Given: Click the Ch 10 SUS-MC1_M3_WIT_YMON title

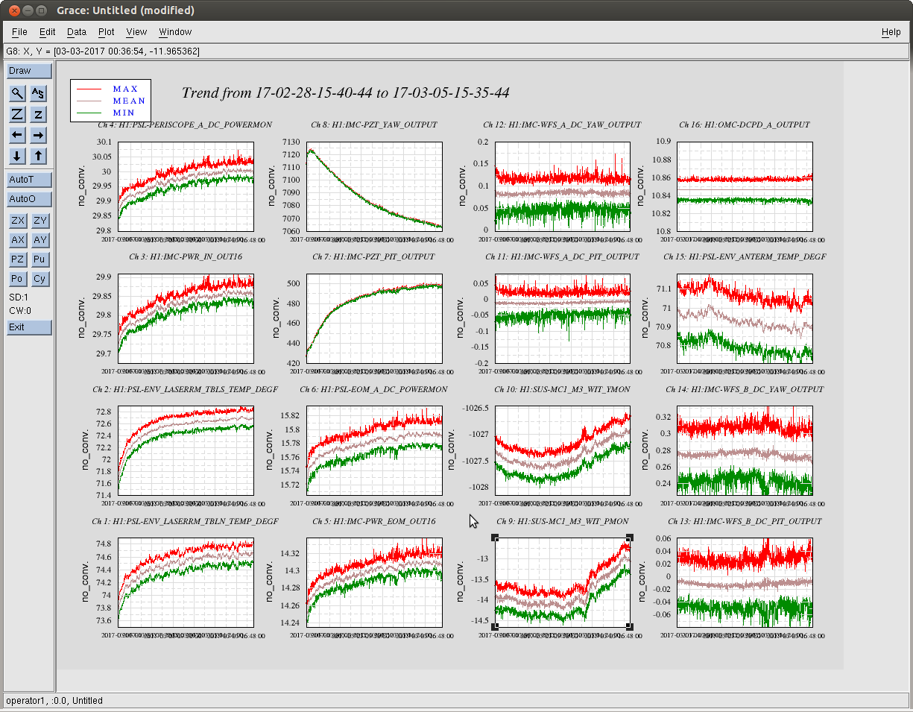Looking at the screenshot, I should tap(562, 389).
